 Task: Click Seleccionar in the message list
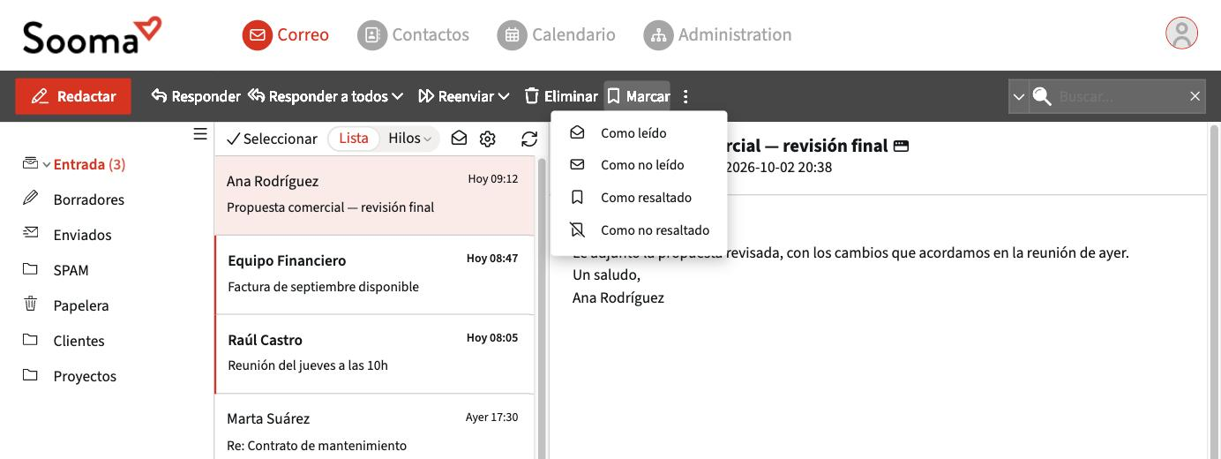pos(272,139)
